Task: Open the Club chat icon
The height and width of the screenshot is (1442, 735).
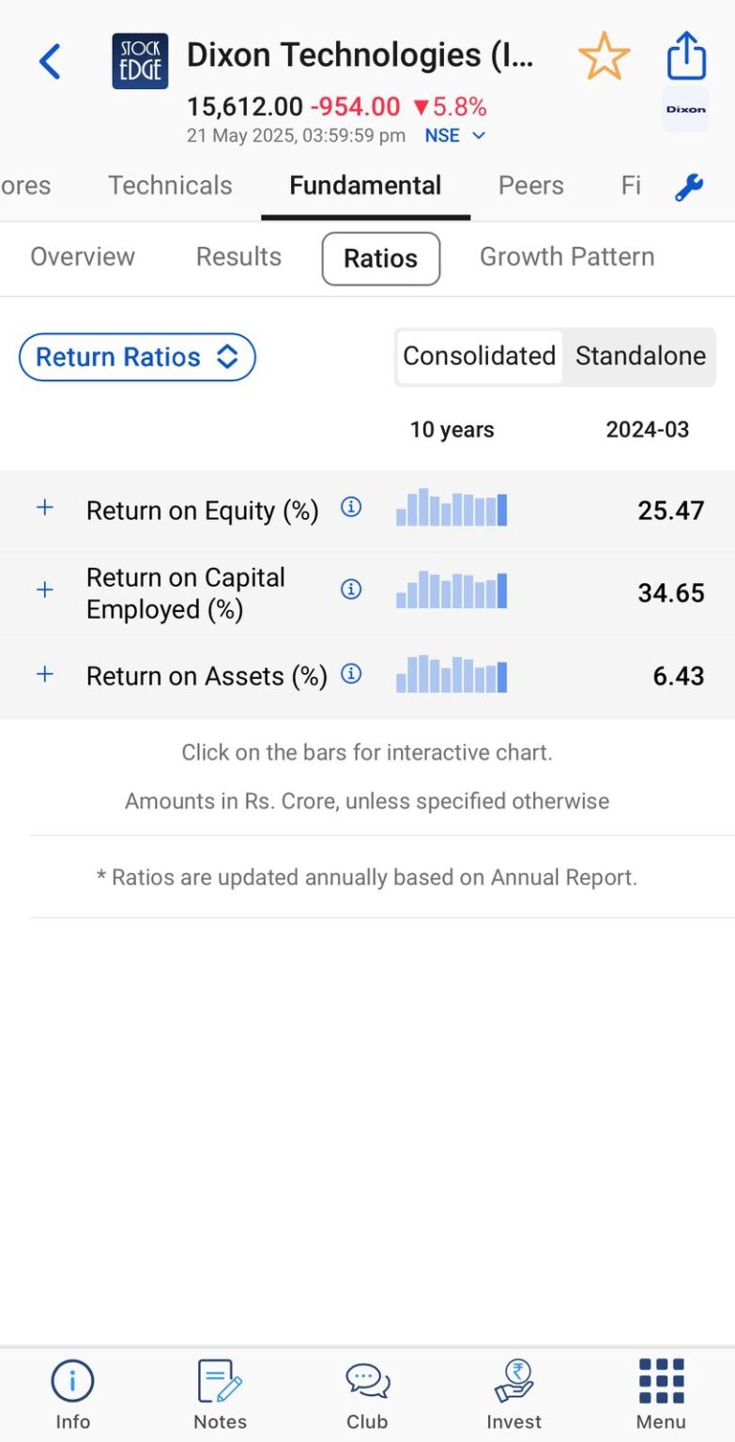Action: coord(367,1394)
